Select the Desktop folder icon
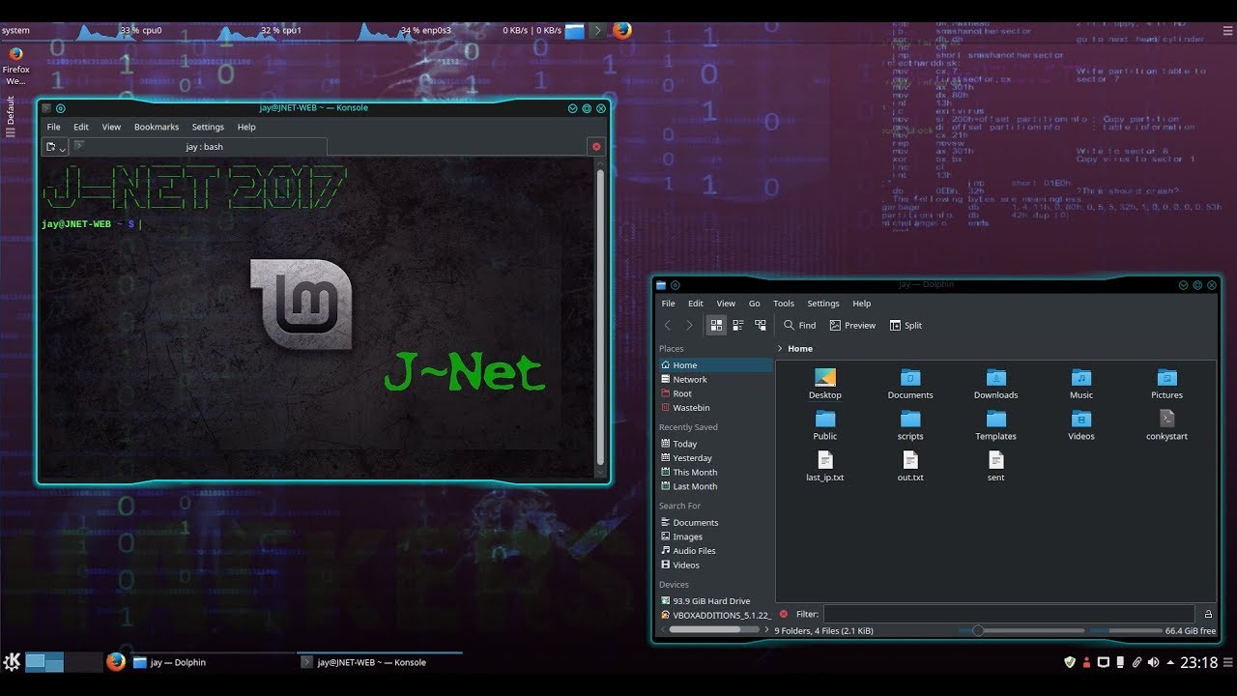Screen dimensions: 1237x696 (x=825, y=378)
